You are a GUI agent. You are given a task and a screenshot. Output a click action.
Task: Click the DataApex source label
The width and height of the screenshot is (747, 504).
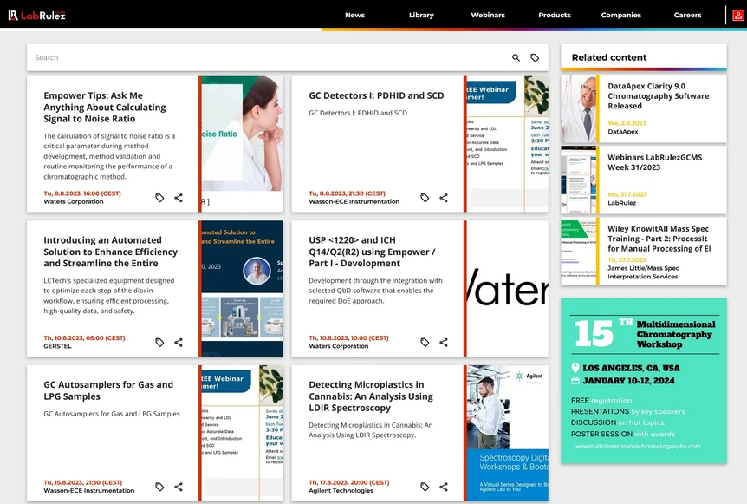pos(623,132)
